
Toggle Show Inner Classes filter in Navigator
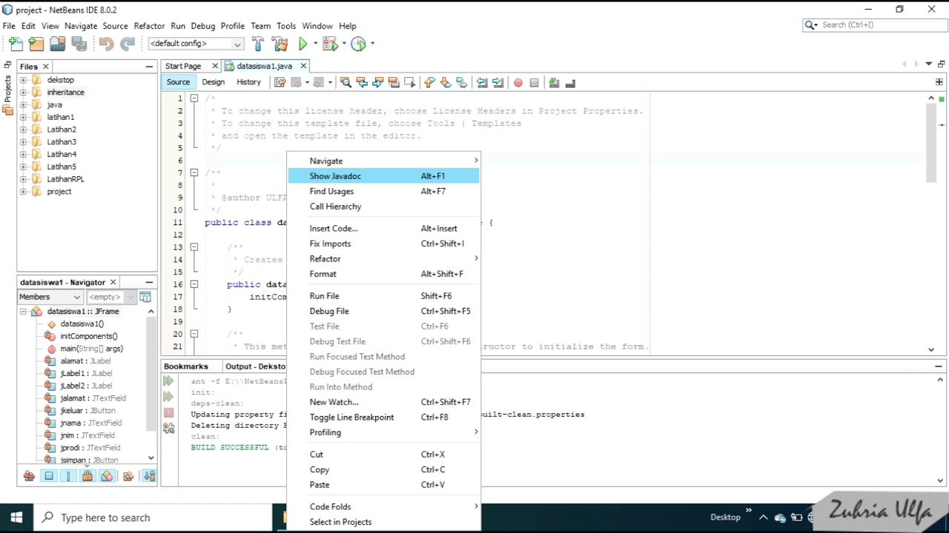coord(107,476)
